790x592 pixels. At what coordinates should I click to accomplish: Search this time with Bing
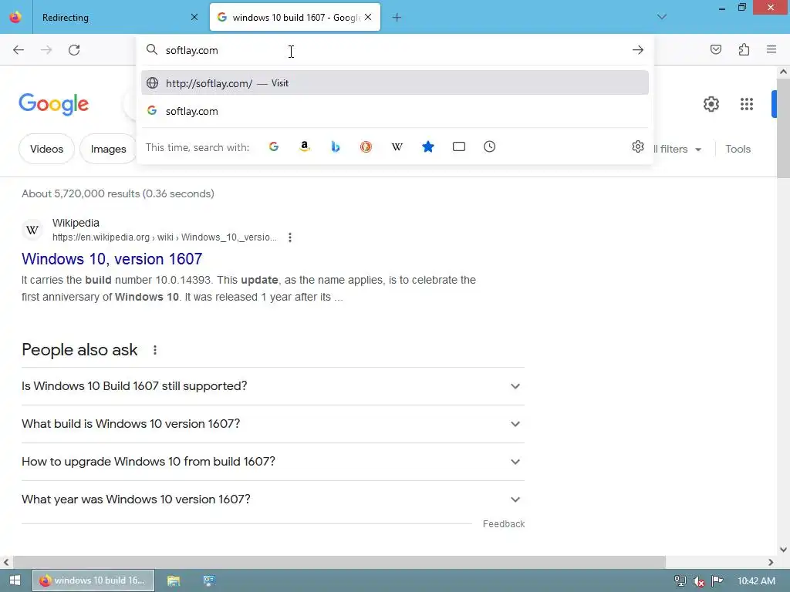tap(336, 146)
